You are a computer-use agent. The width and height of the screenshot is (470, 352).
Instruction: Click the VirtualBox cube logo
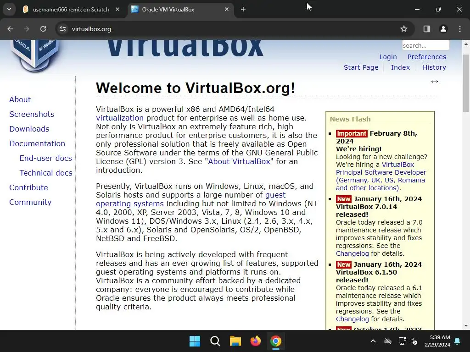tap(35, 55)
